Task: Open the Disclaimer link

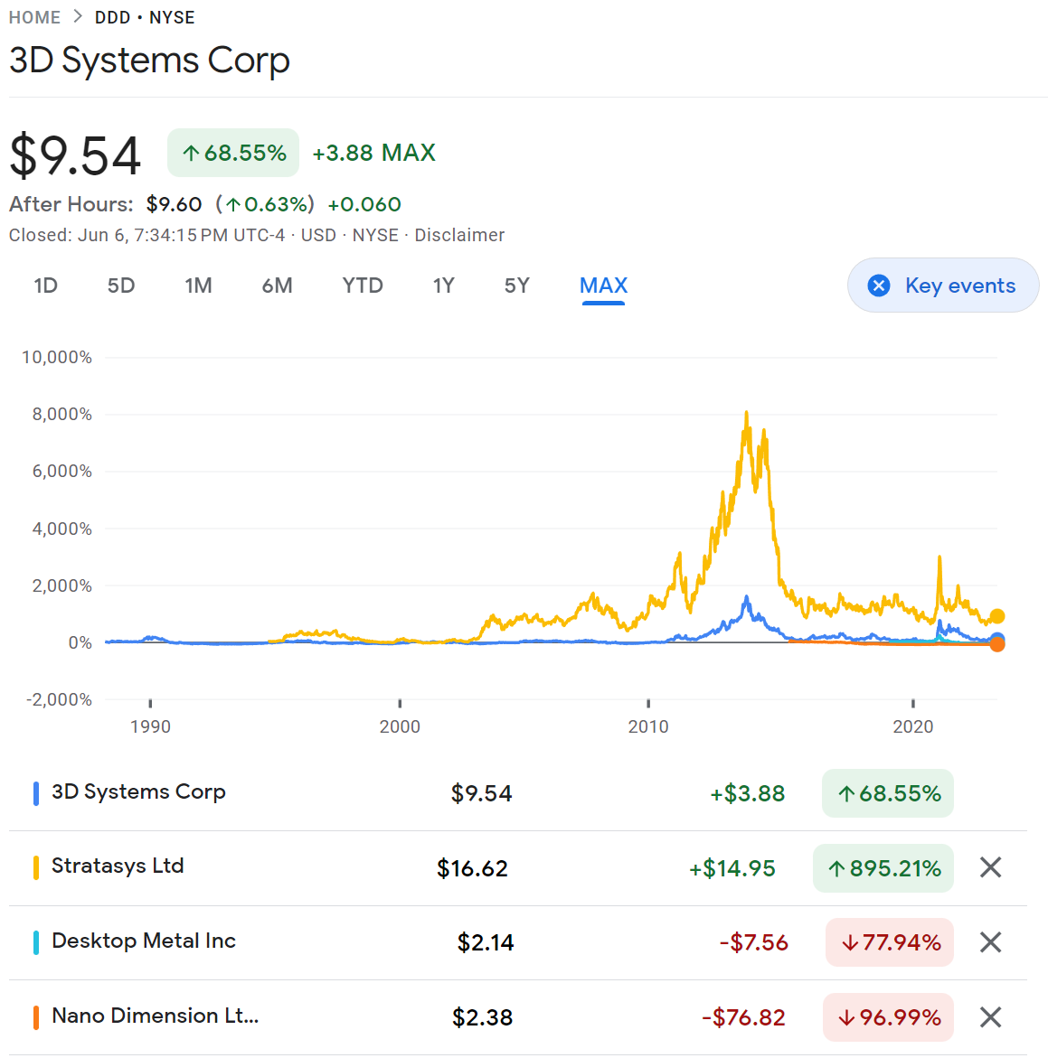Action: 459,235
